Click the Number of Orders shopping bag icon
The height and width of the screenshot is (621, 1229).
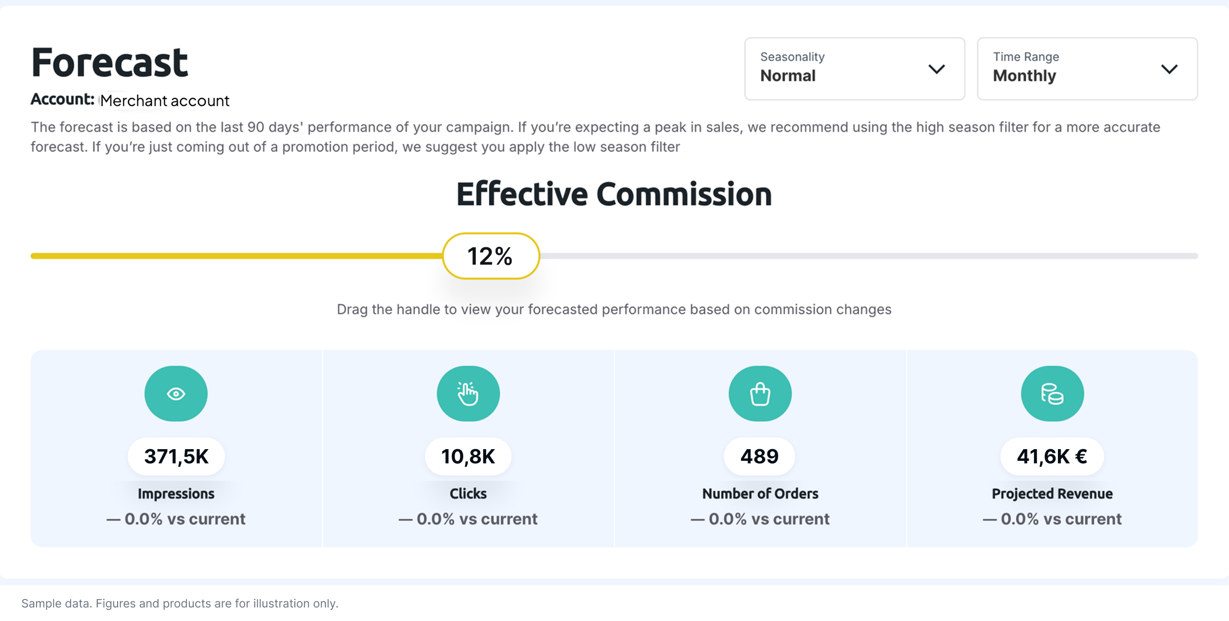760,394
